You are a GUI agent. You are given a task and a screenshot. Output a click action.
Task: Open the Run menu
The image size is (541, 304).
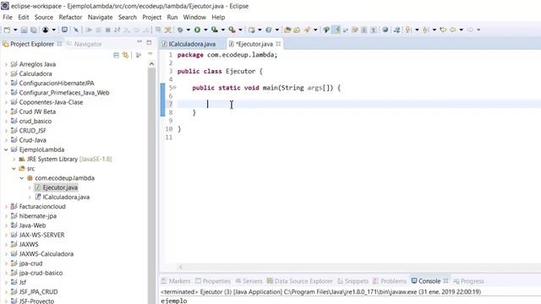(x=172, y=17)
